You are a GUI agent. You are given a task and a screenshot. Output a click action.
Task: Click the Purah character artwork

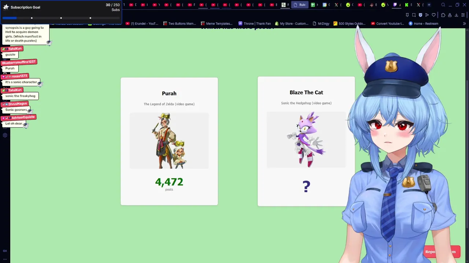[x=169, y=141]
